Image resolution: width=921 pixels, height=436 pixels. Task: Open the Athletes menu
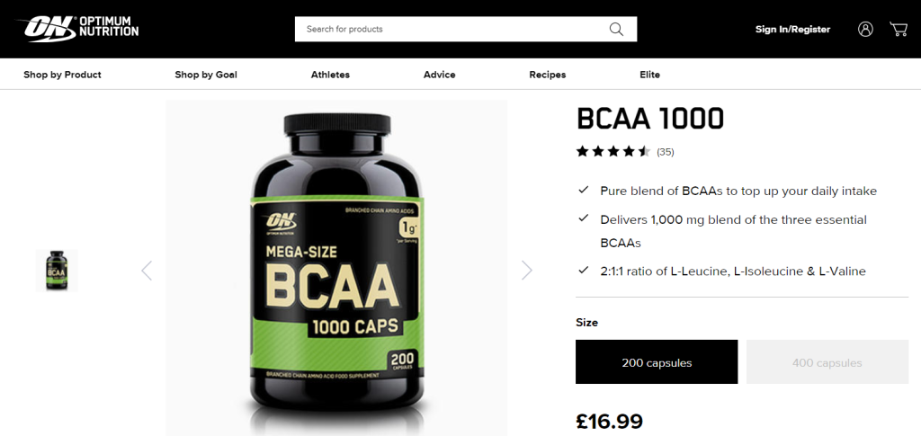(x=330, y=75)
